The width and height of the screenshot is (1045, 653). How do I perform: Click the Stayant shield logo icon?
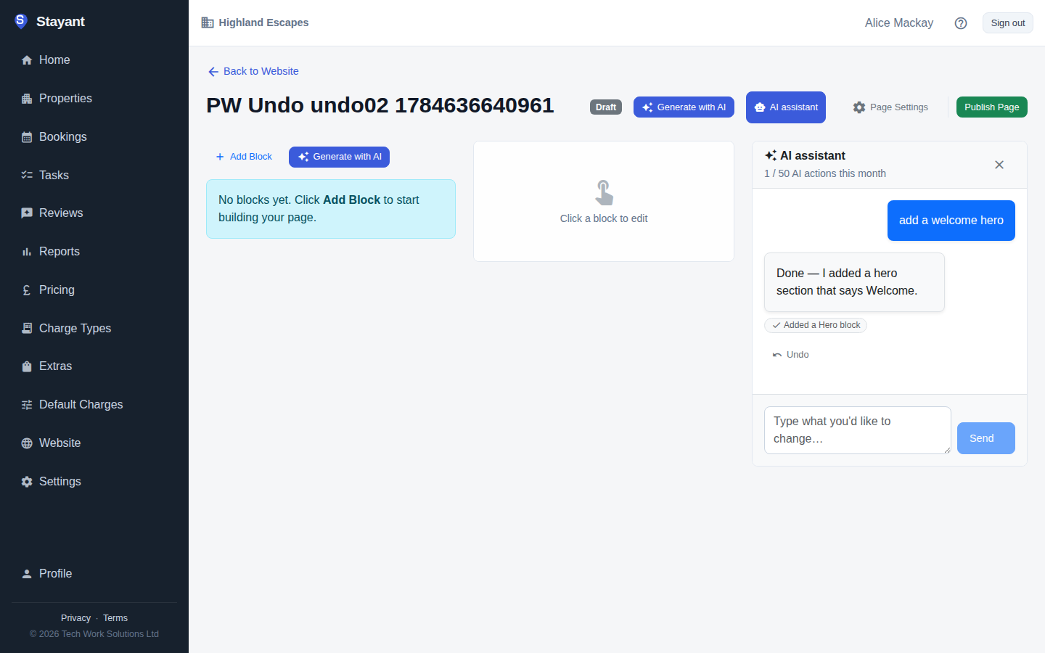click(20, 21)
